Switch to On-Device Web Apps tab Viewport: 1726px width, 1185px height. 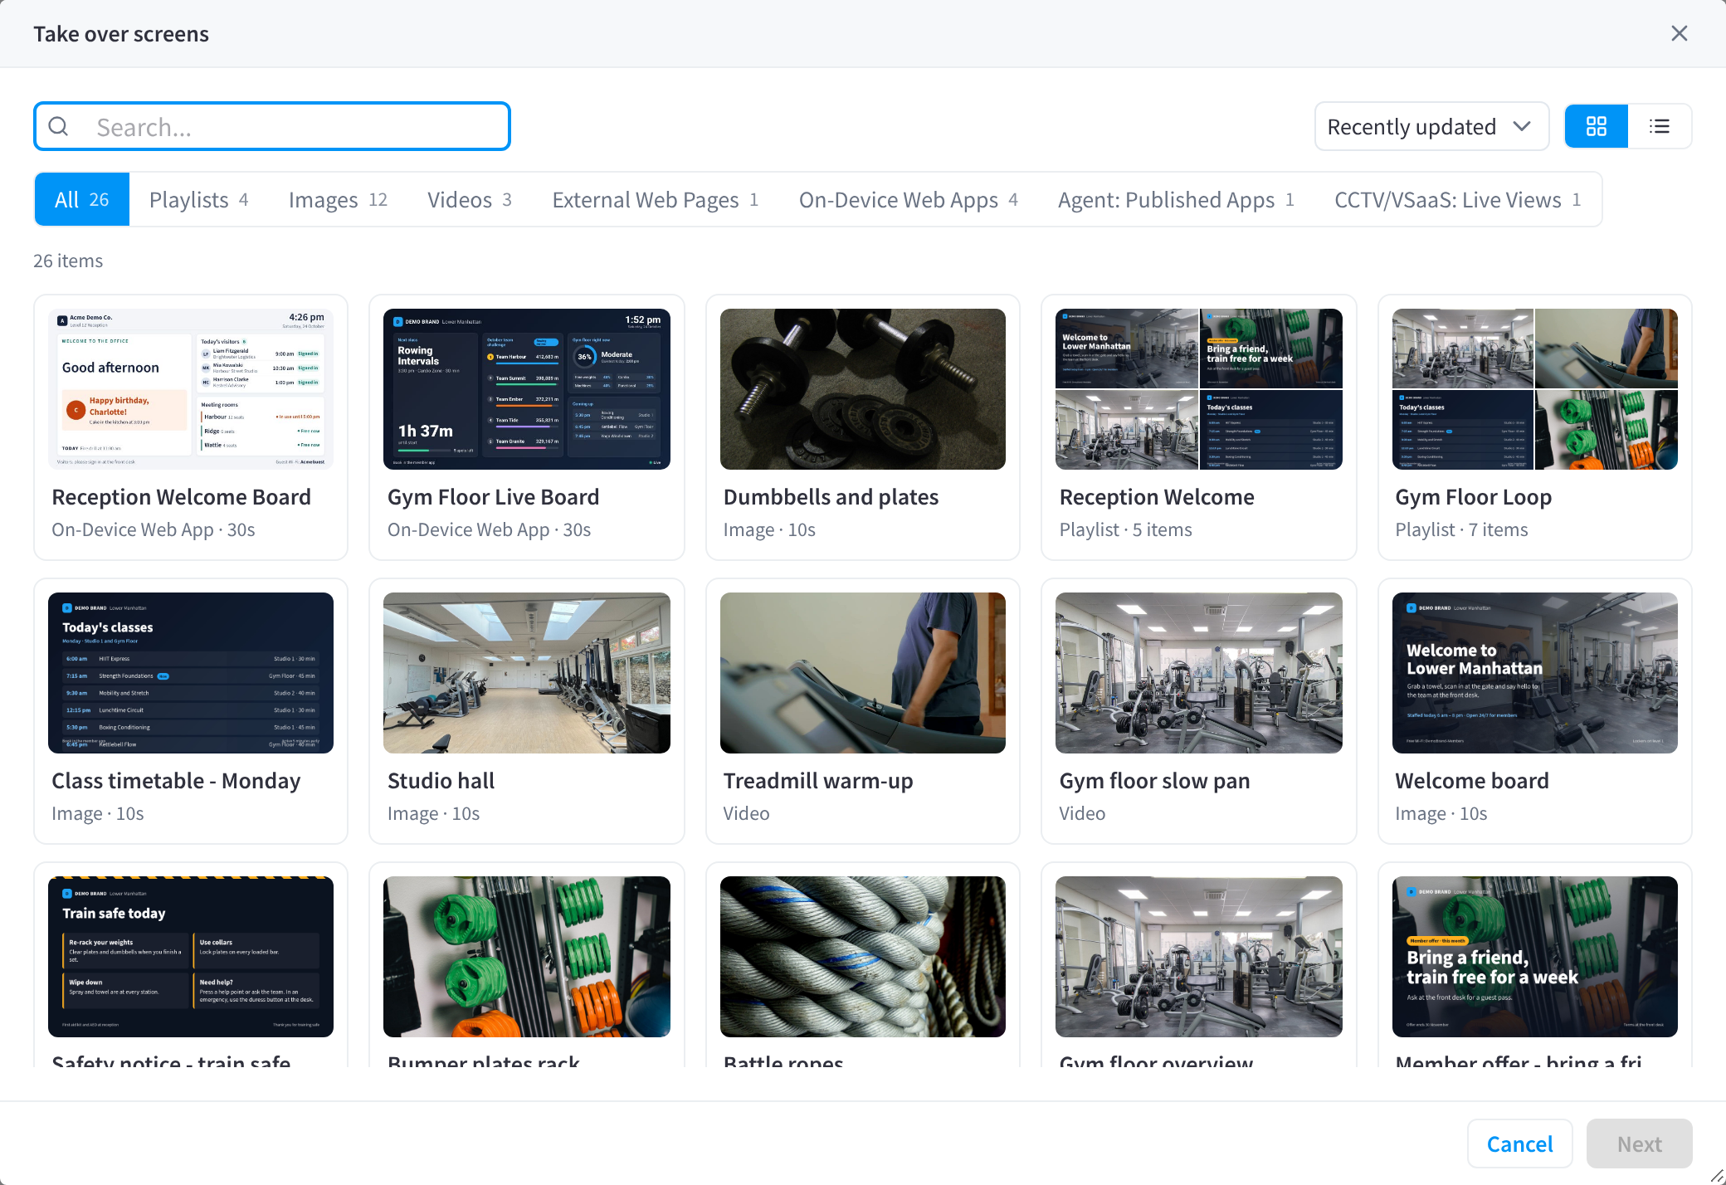pyautogui.click(x=908, y=199)
